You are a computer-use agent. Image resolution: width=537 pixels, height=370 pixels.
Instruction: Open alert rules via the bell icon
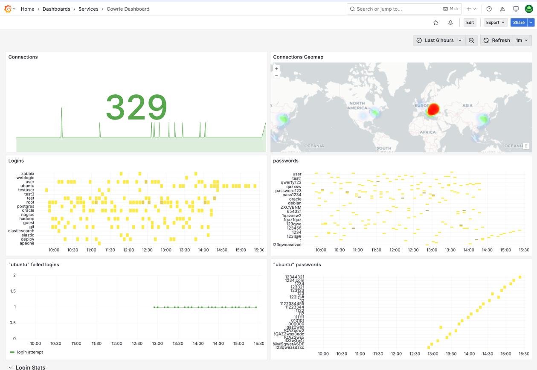(x=450, y=23)
